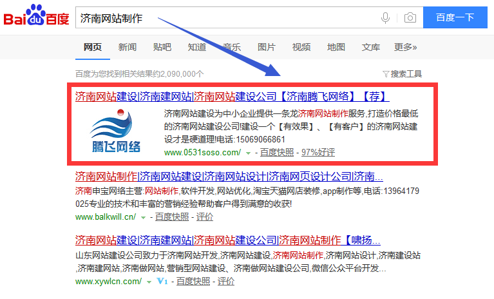
Task: Click the 97%好评 rating link
Action: click(x=318, y=153)
